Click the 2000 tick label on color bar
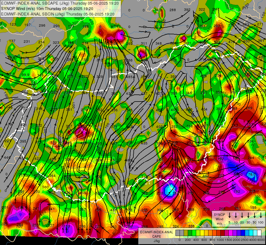Screen dimensions: 266x245 click(x=236, y=240)
